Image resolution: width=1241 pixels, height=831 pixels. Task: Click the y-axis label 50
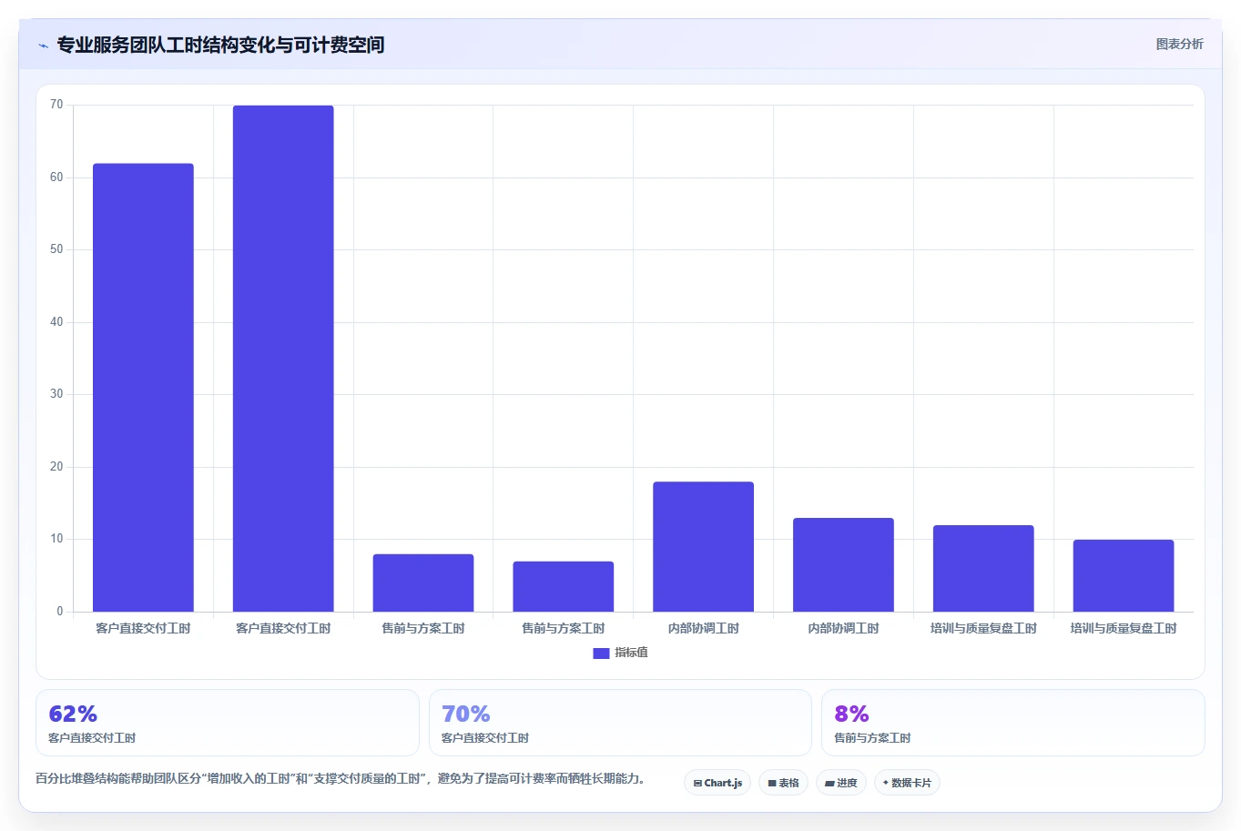click(x=56, y=249)
